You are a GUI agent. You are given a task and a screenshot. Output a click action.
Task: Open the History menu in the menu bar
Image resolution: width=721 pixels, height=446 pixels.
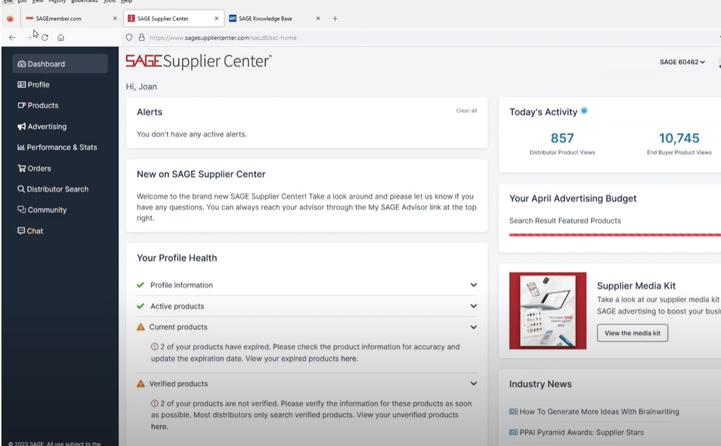57,1
